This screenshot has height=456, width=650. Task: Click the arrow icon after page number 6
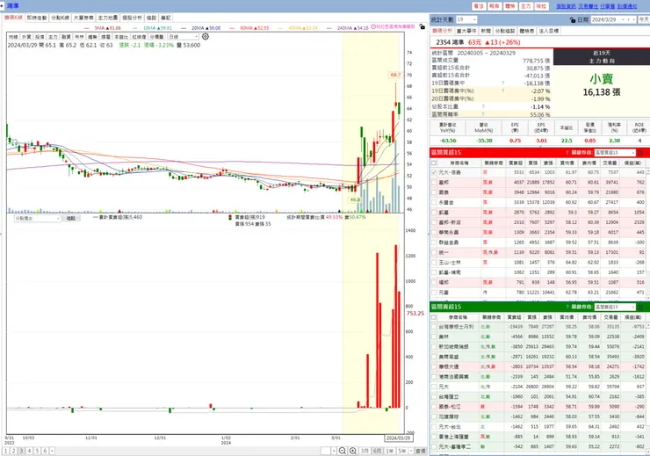point(52,451)
